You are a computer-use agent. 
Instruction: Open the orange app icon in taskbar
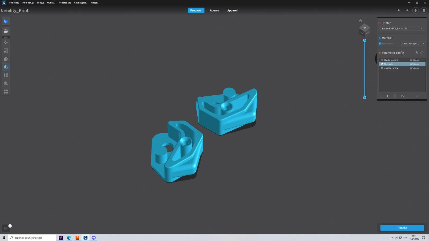click(77, 238)
